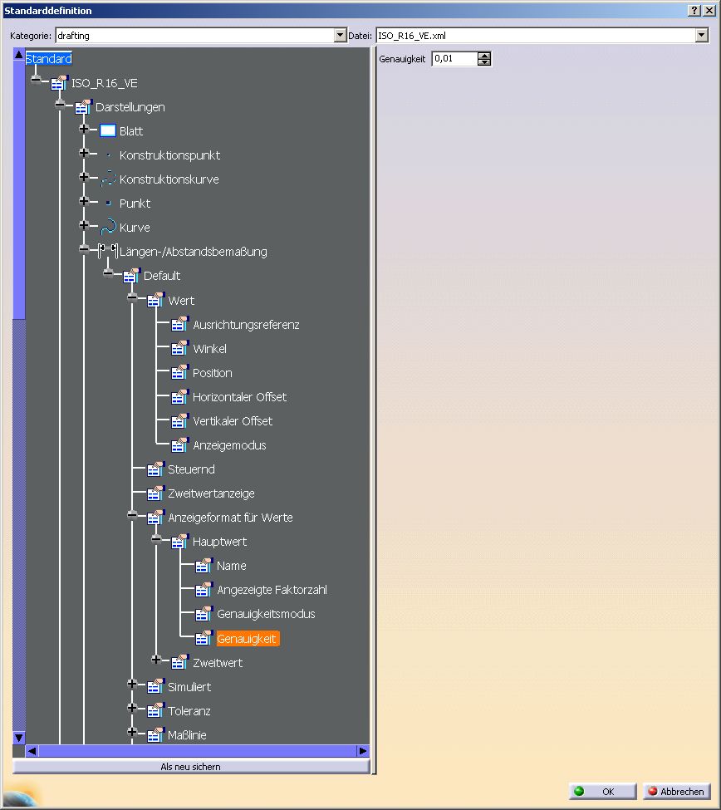Collapse the Default tree node

pyautogui.click(x=109, y=272)
